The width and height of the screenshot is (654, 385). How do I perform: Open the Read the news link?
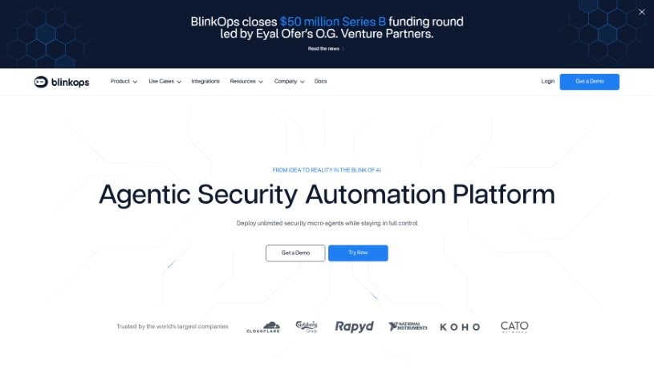pyautogui.click(x=326, y=49)
